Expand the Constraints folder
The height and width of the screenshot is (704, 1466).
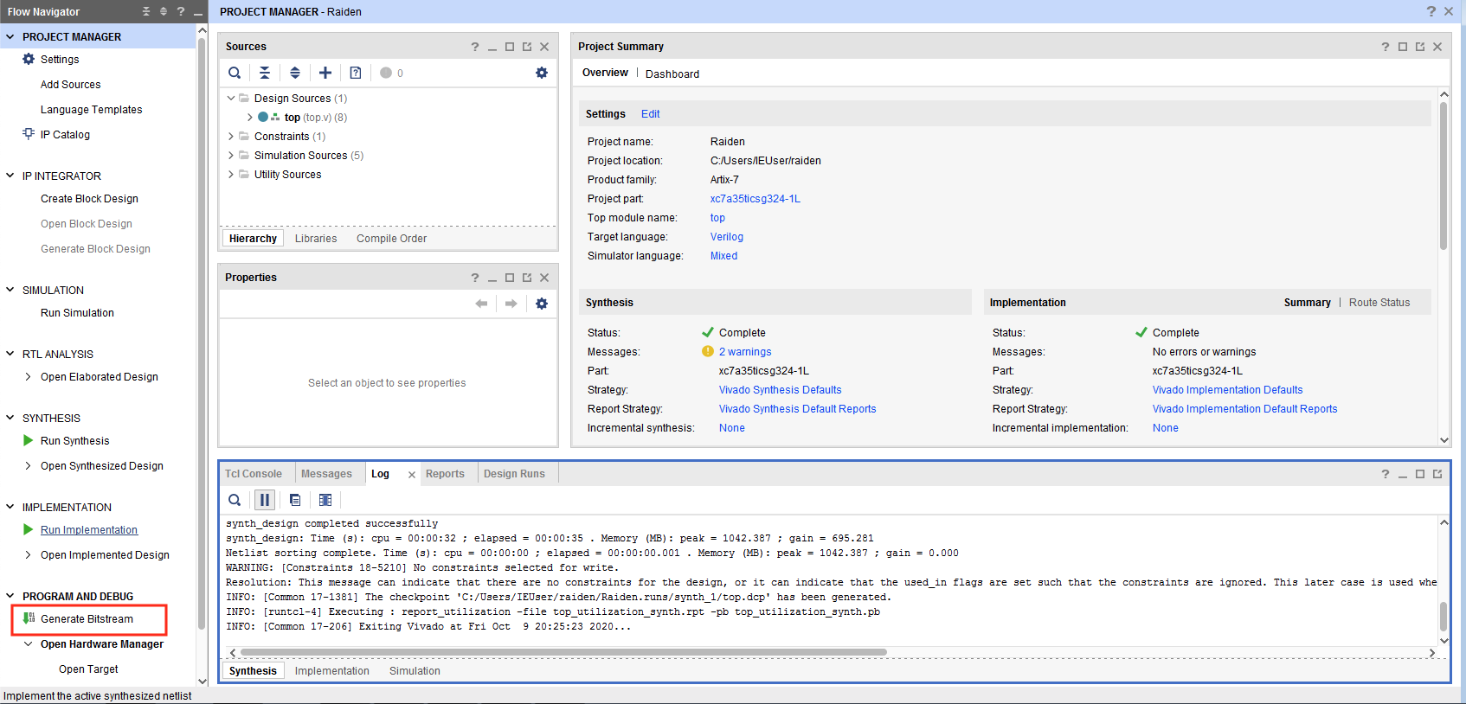point(231,137)
